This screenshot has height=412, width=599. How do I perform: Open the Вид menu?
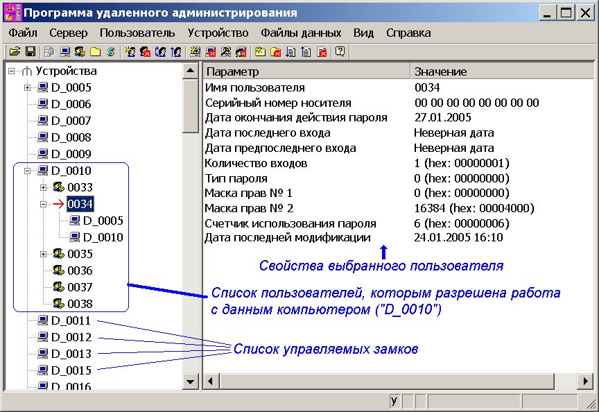tap(363, 33)
